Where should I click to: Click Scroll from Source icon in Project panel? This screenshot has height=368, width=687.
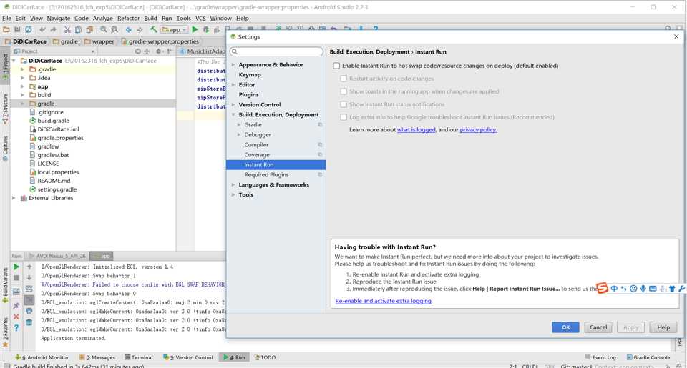click(x=138, y=51)
